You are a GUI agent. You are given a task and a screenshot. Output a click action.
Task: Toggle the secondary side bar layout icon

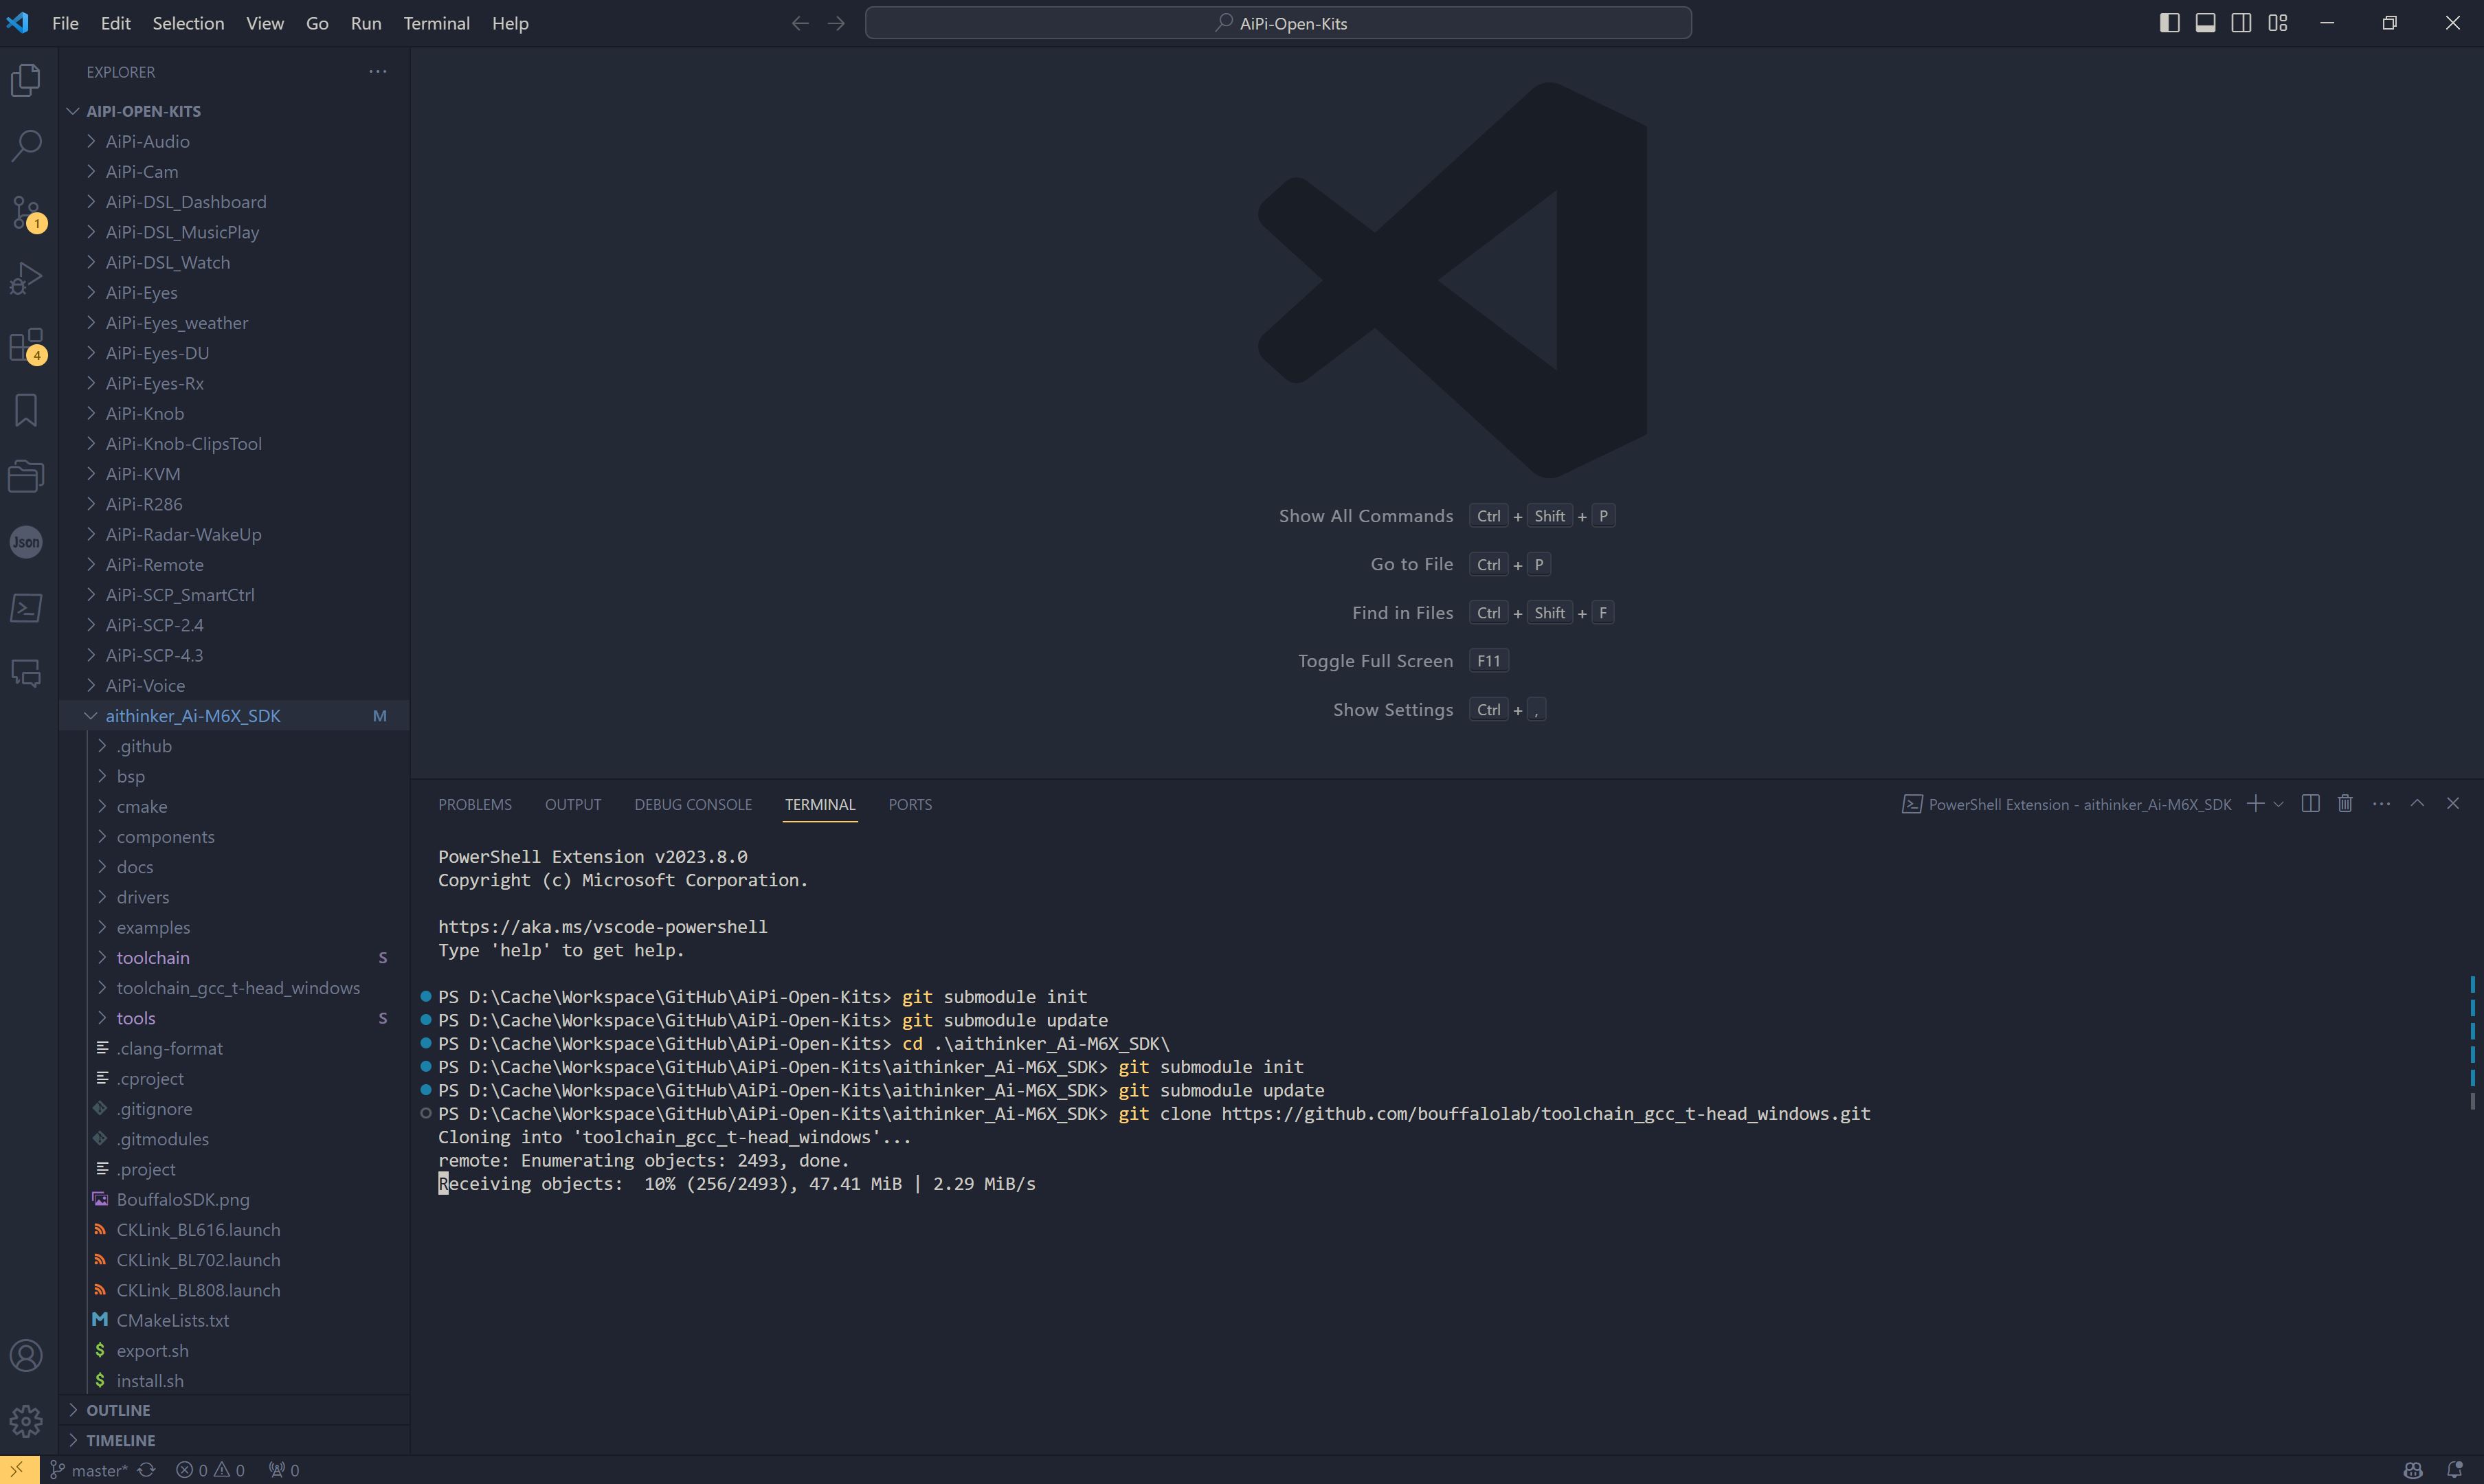2241,23
